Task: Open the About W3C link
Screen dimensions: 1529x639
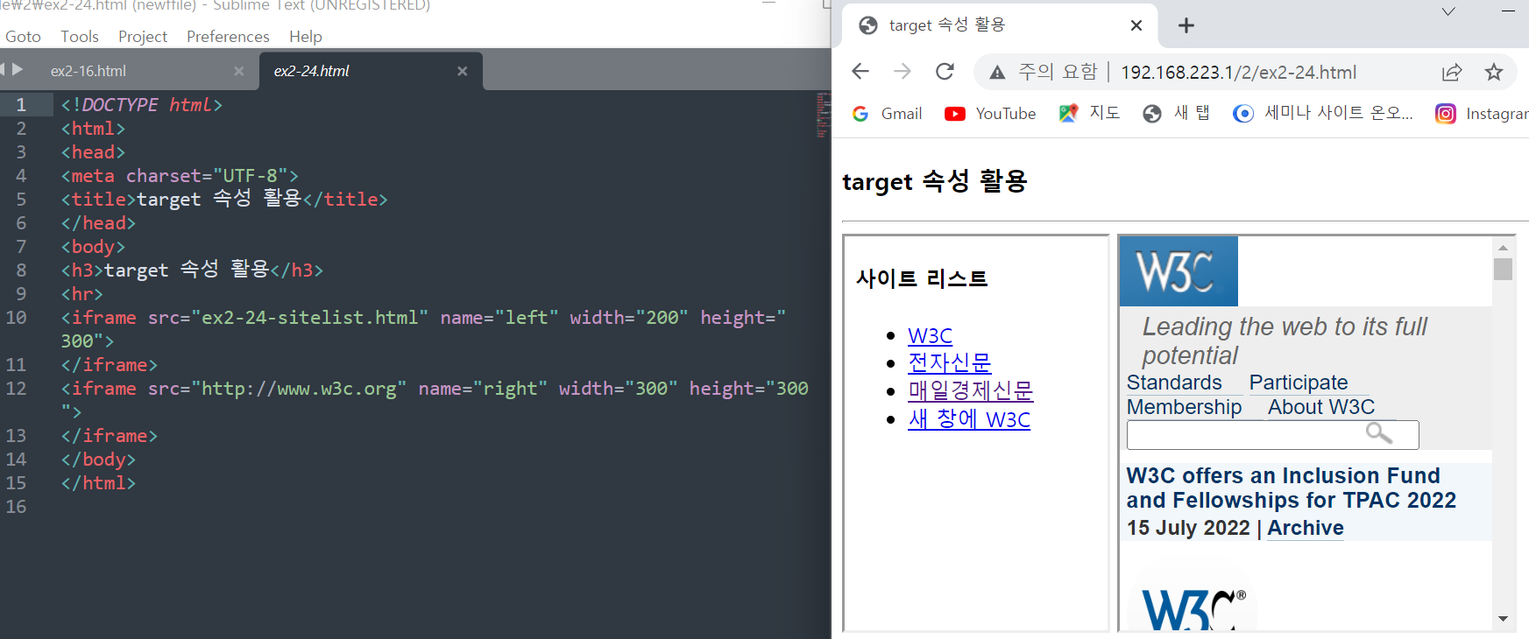Action: coord(1321,407)
